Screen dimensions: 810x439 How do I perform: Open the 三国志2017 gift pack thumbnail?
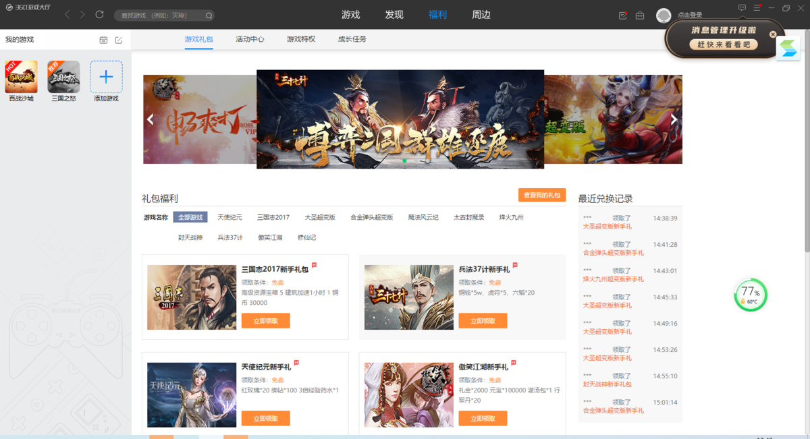[x=192, y=297]
